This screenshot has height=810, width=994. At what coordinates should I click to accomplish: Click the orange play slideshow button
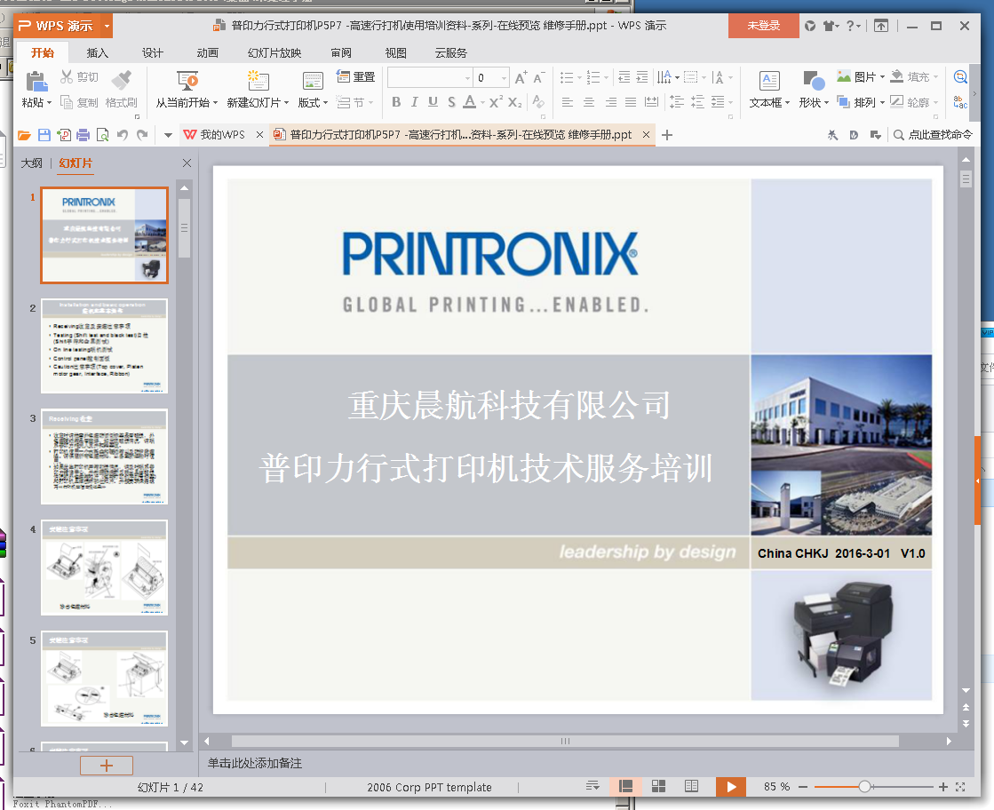point(731,787)
